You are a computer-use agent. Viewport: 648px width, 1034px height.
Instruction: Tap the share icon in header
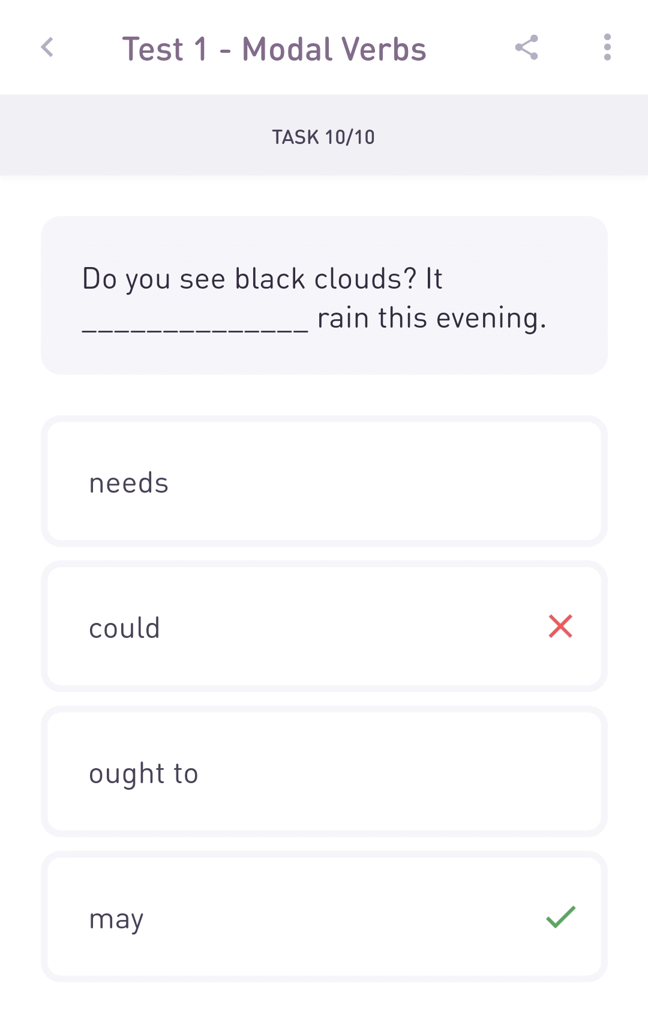tap(527, 47)
